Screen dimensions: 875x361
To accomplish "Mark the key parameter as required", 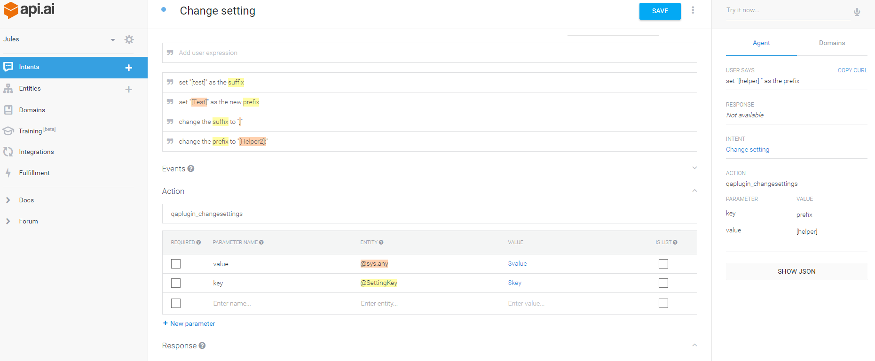I will click(x=176, y=283).
